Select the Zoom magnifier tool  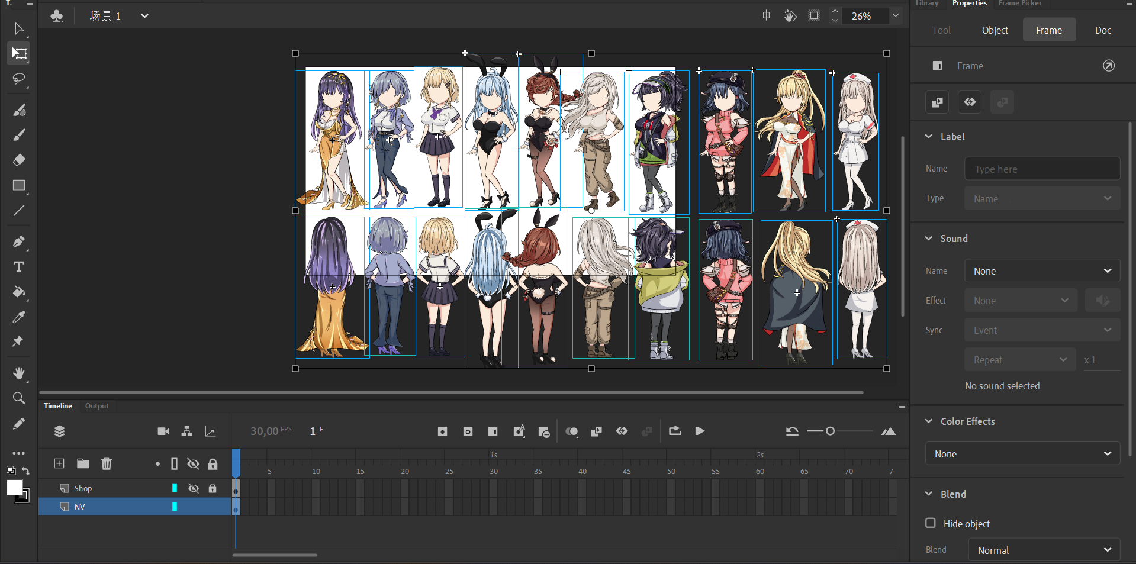coord(19,398)
